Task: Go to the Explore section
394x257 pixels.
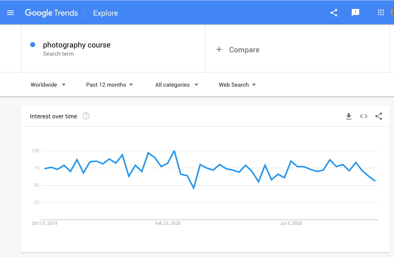Action: (105, 13)
